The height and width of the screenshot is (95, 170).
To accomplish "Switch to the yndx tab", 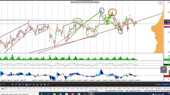I will [x=138, y=88].
